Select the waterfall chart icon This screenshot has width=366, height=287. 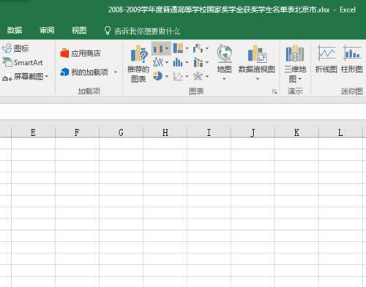[198, 48]
